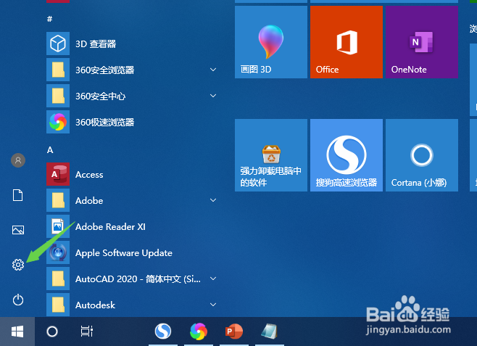This screenshot has width=477, height=346.
Task: Expand the 360安全中心 folder chevron
Action: [213, 96]
